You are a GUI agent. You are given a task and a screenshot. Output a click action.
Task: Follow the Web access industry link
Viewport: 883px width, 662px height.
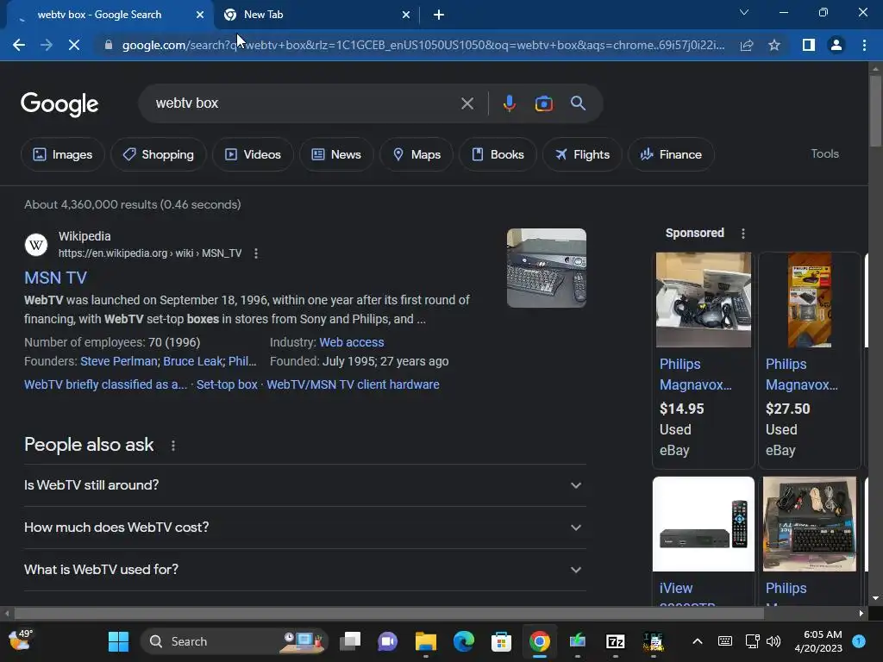352,342
